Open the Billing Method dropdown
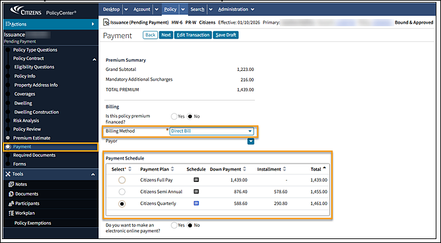The height and width of the screenshot is (243, 441). [x=212, y=131]
